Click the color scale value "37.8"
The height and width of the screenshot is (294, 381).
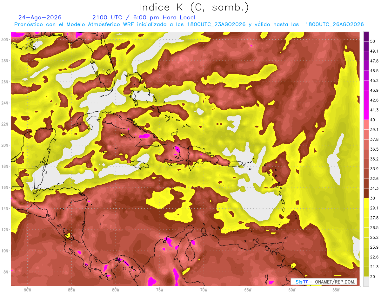(374, 140)
